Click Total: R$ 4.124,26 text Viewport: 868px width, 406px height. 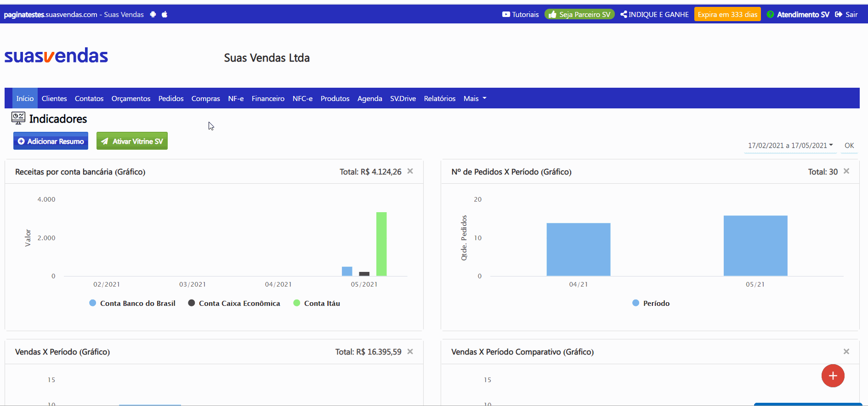[370, 172]
